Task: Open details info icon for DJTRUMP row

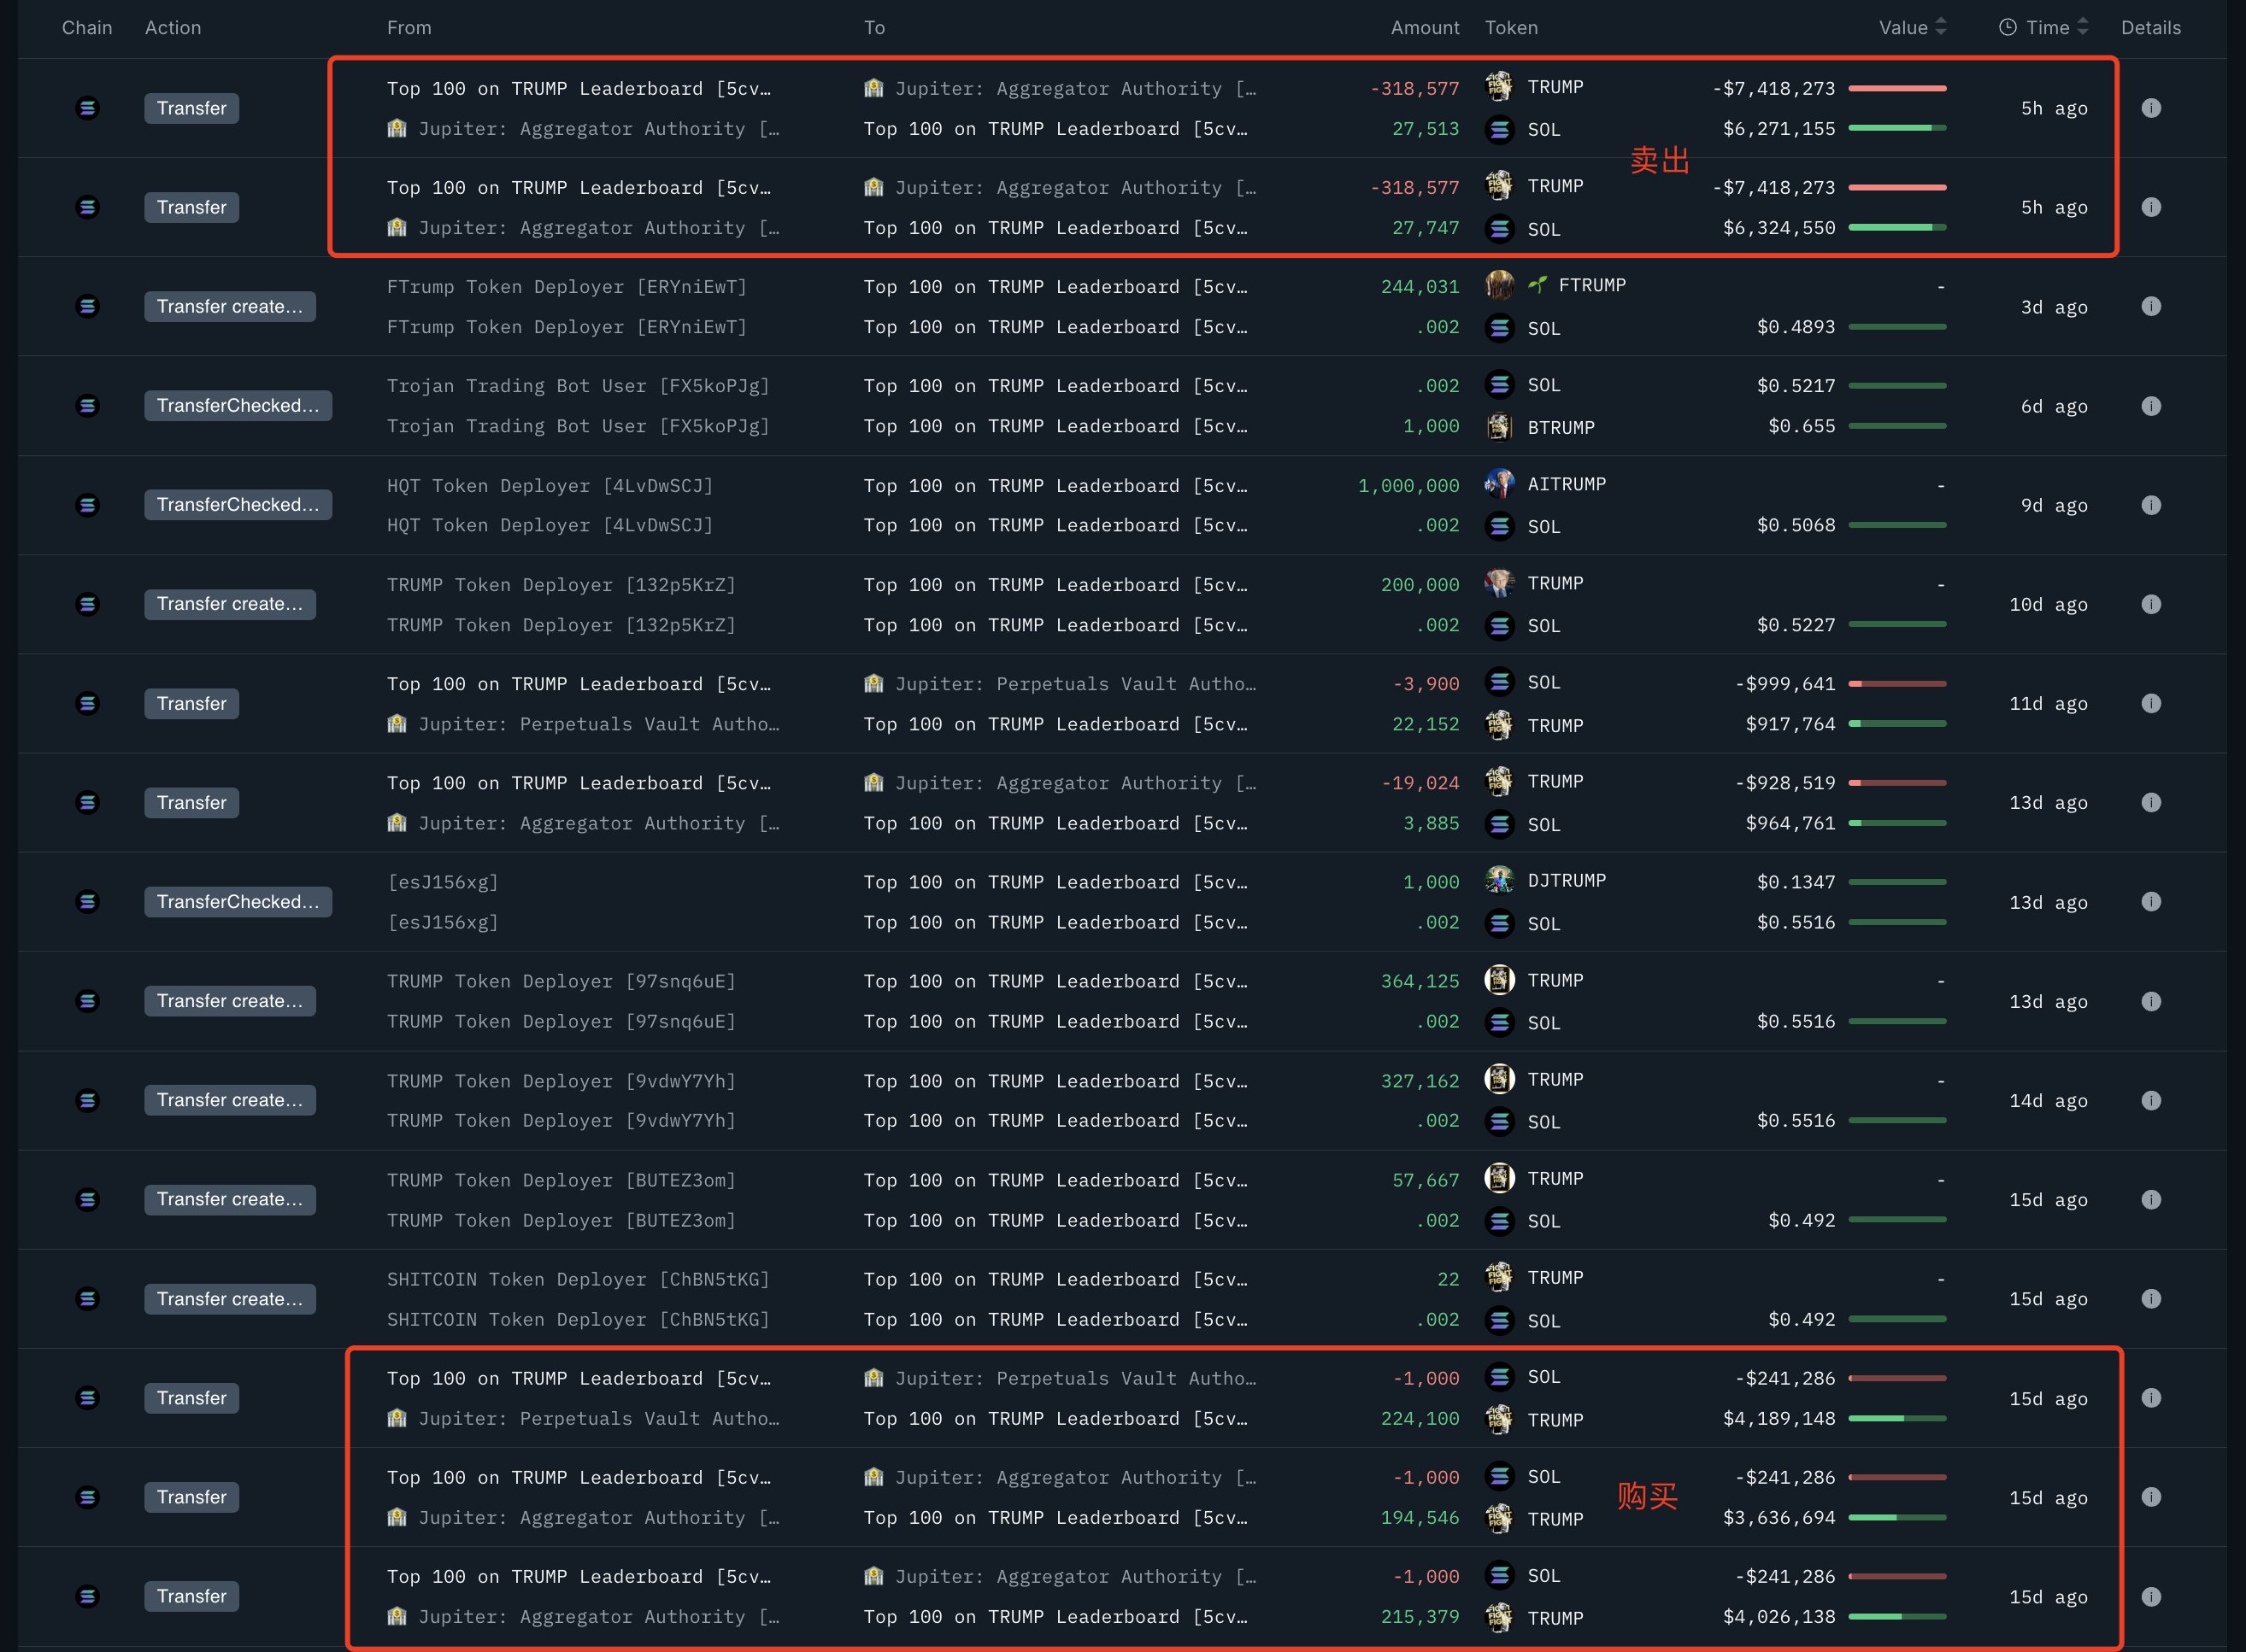Action: 2151,902
